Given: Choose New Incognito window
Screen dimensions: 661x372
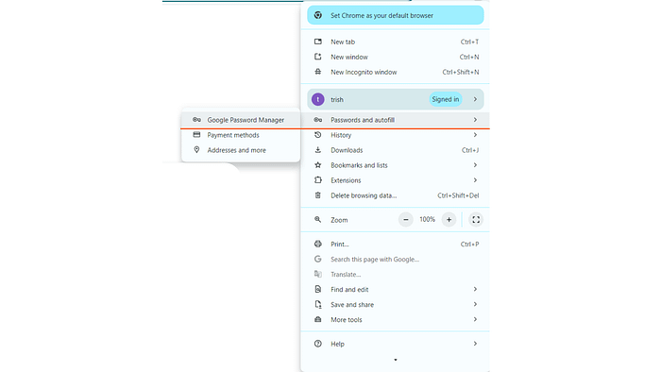Looking at the screenshot, I should pyautogui.click(x=396, y=72).
